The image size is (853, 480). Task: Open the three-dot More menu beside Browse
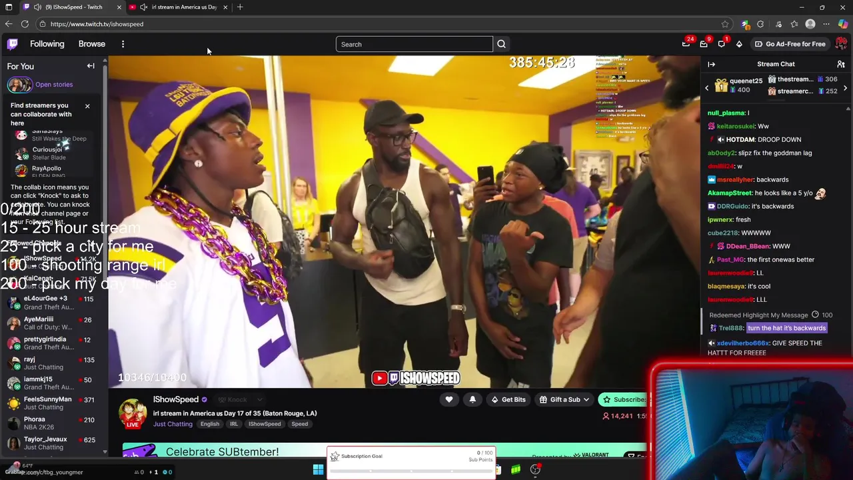pos(123,44)
